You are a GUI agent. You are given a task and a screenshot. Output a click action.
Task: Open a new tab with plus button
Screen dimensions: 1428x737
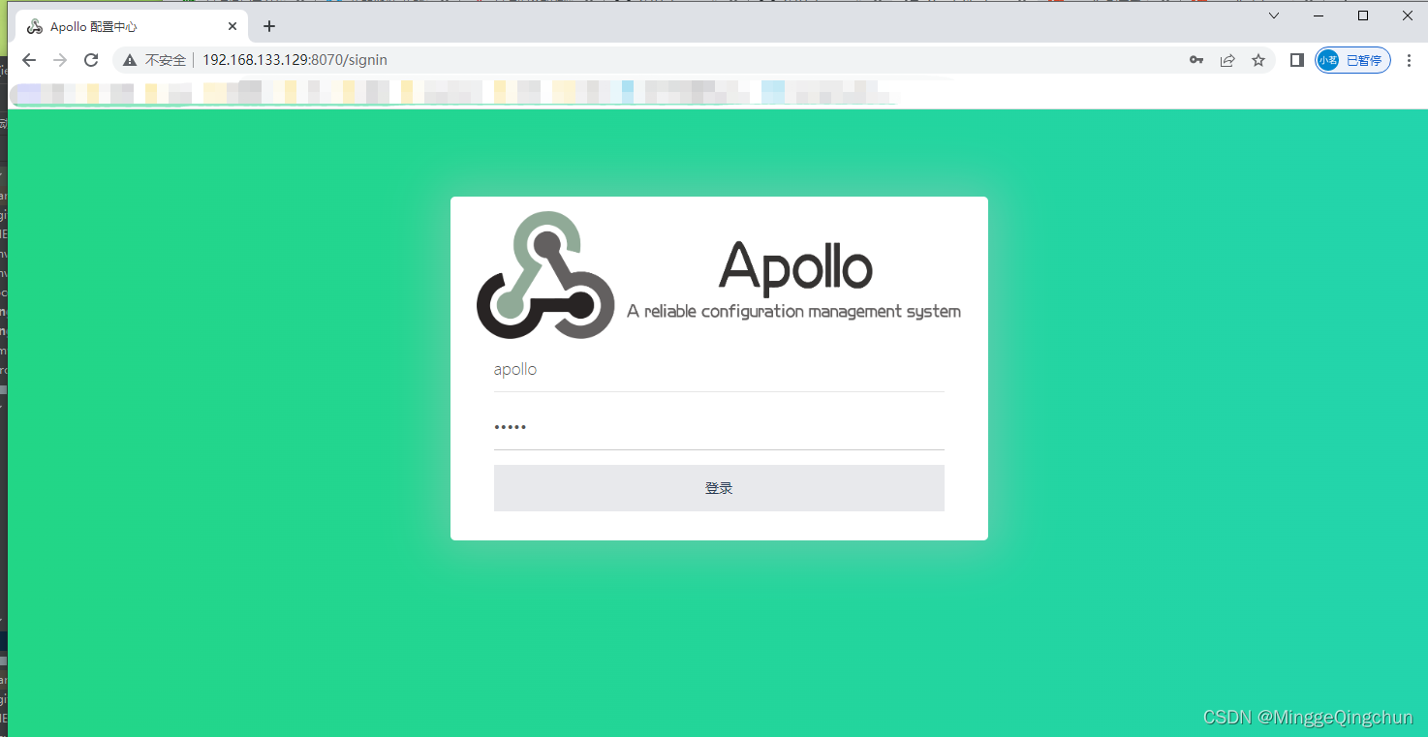click(269, 26)
